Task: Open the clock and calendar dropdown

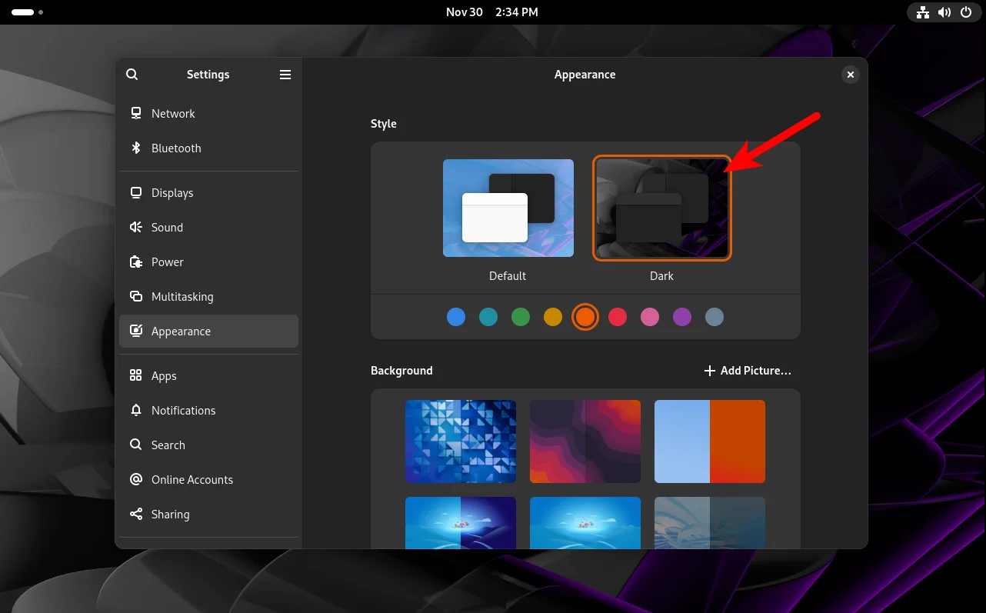Action: pos(492,12)
